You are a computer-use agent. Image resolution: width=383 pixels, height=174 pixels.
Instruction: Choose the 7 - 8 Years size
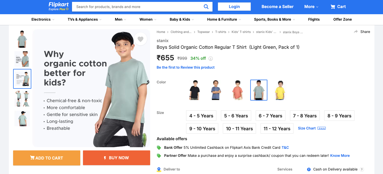tap(305, 116)
